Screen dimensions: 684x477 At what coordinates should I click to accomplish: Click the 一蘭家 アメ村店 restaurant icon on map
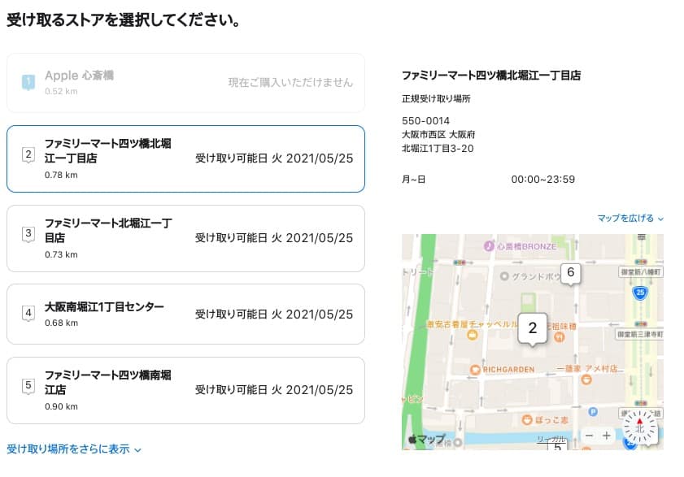coord(586,379)
